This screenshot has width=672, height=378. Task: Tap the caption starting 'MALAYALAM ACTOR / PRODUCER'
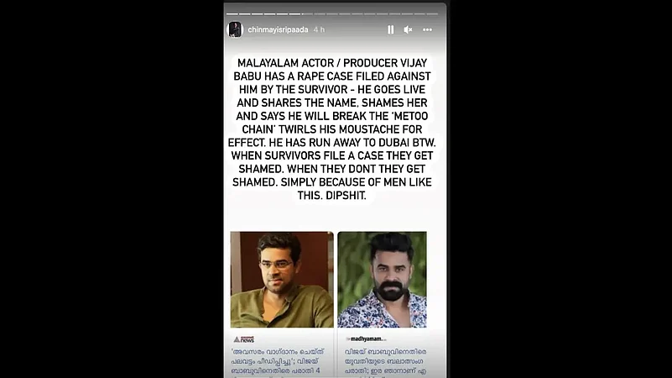click(332, 129)
